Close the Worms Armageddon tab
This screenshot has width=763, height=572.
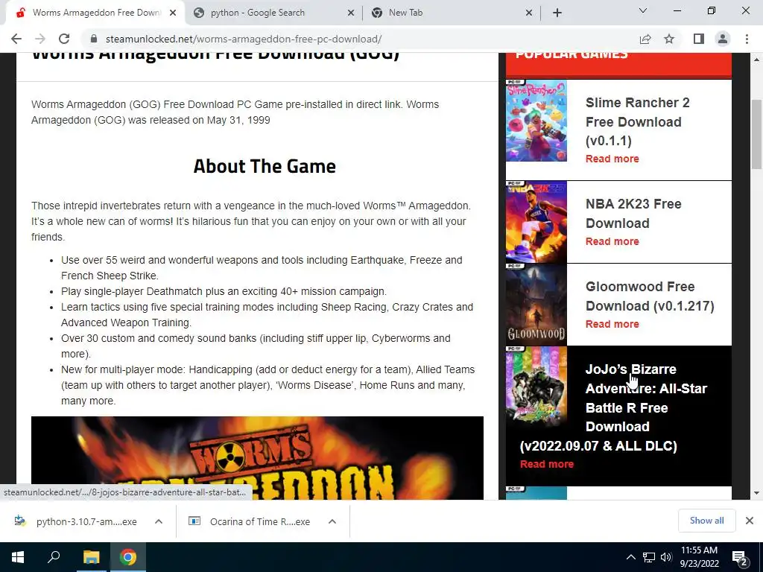point(173,13)
